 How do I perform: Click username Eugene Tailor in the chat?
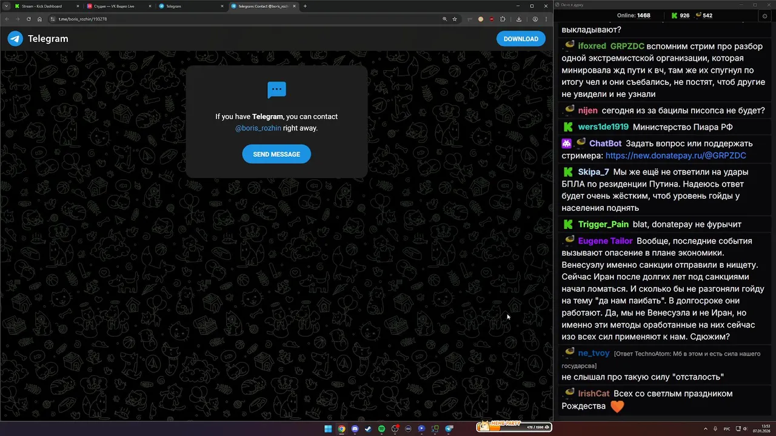pos(605,241)
